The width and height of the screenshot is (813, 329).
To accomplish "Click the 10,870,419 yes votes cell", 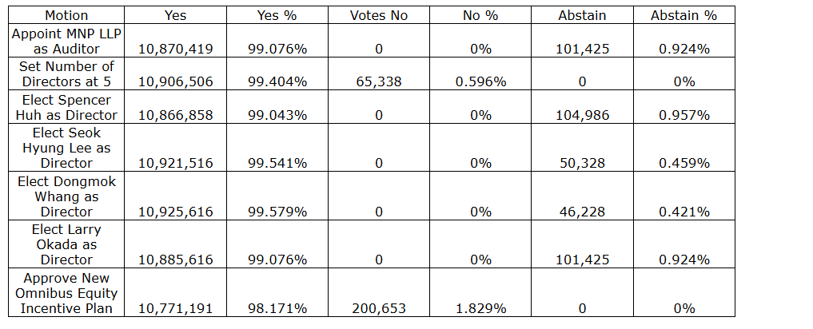I will (x=175, y=49).
